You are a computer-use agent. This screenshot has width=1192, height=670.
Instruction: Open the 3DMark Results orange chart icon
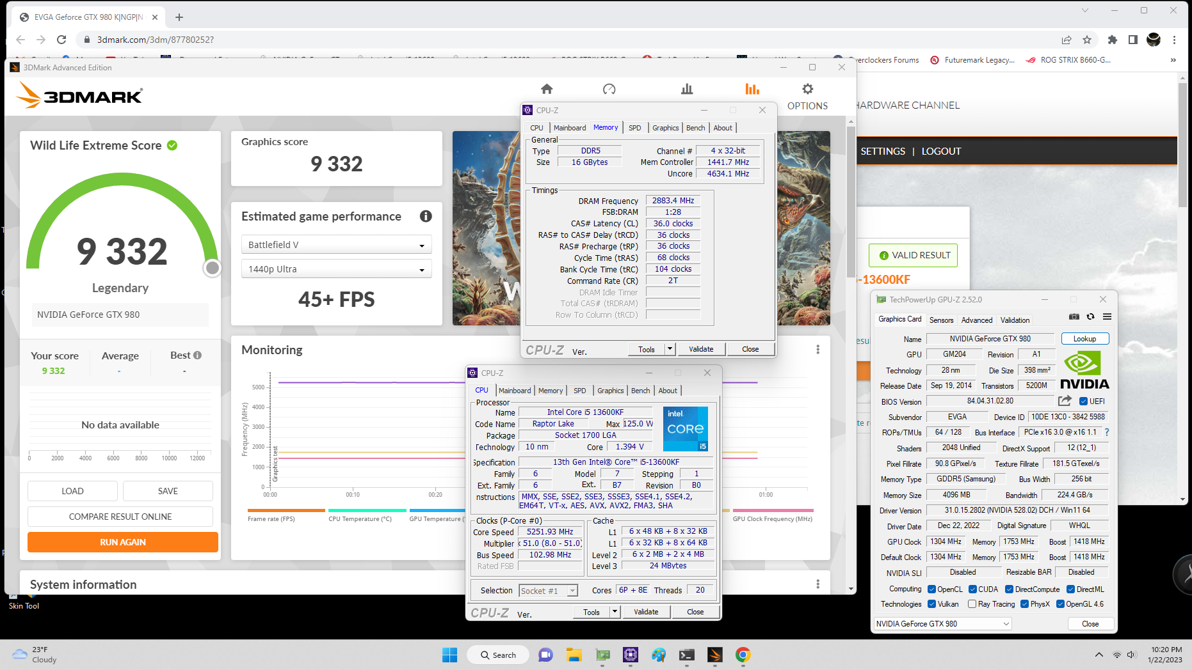[752, 89]
